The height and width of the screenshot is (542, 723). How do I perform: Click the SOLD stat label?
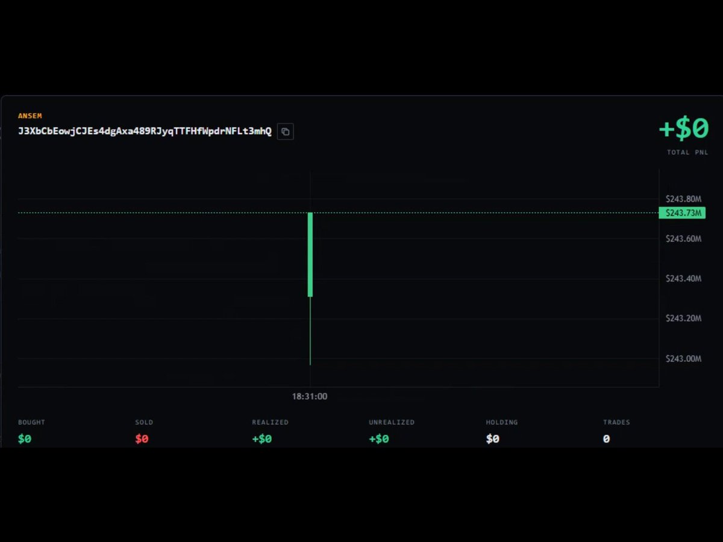click(144, 422)
